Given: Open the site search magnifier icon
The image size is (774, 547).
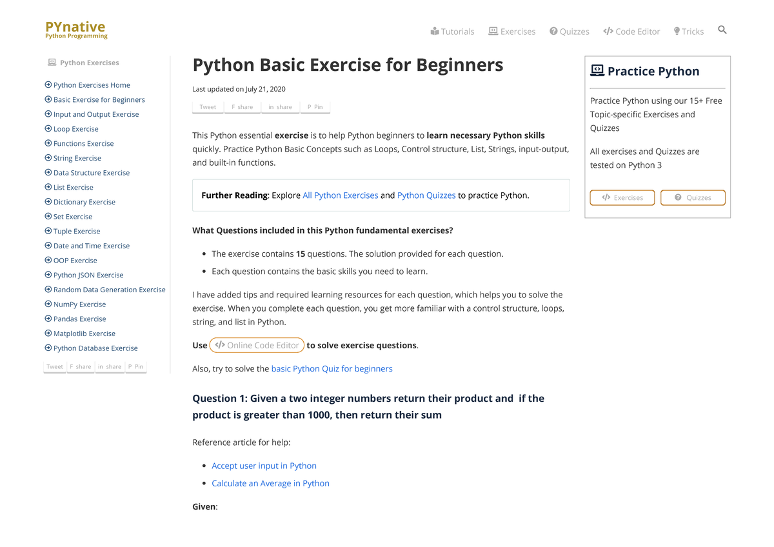Looking at the screenshot, I should click(x=722, y=29).
